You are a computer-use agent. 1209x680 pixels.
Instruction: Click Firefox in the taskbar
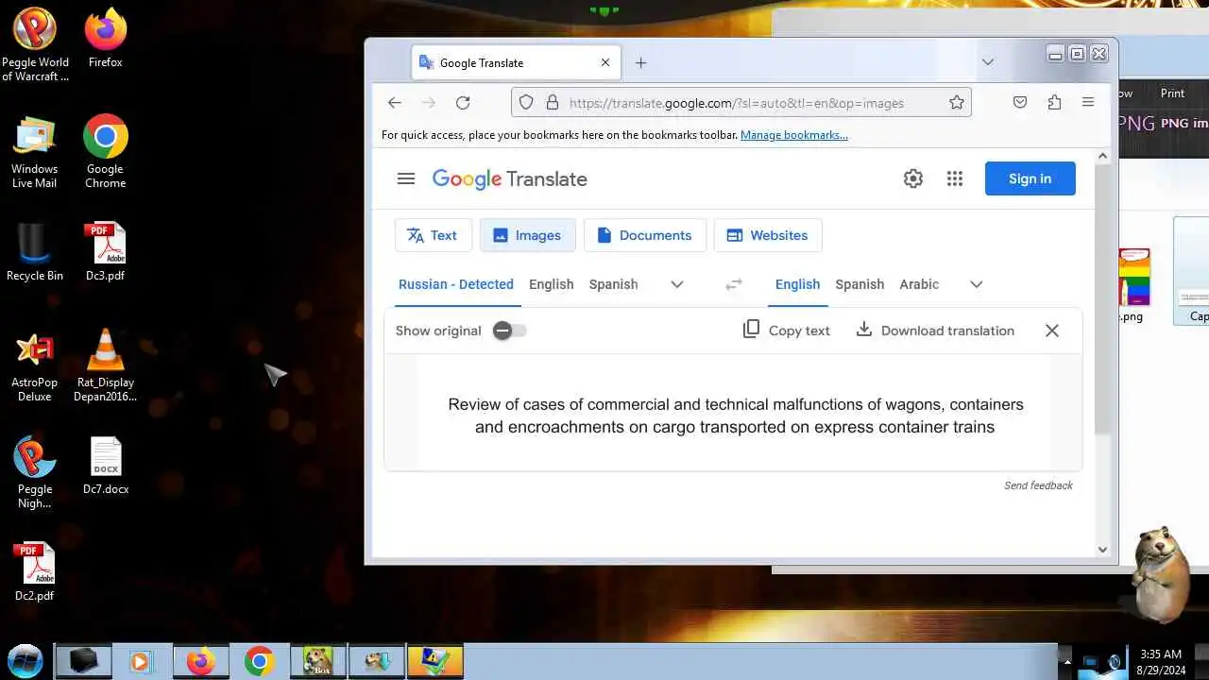pyautogui.click(x=200, y=661)
